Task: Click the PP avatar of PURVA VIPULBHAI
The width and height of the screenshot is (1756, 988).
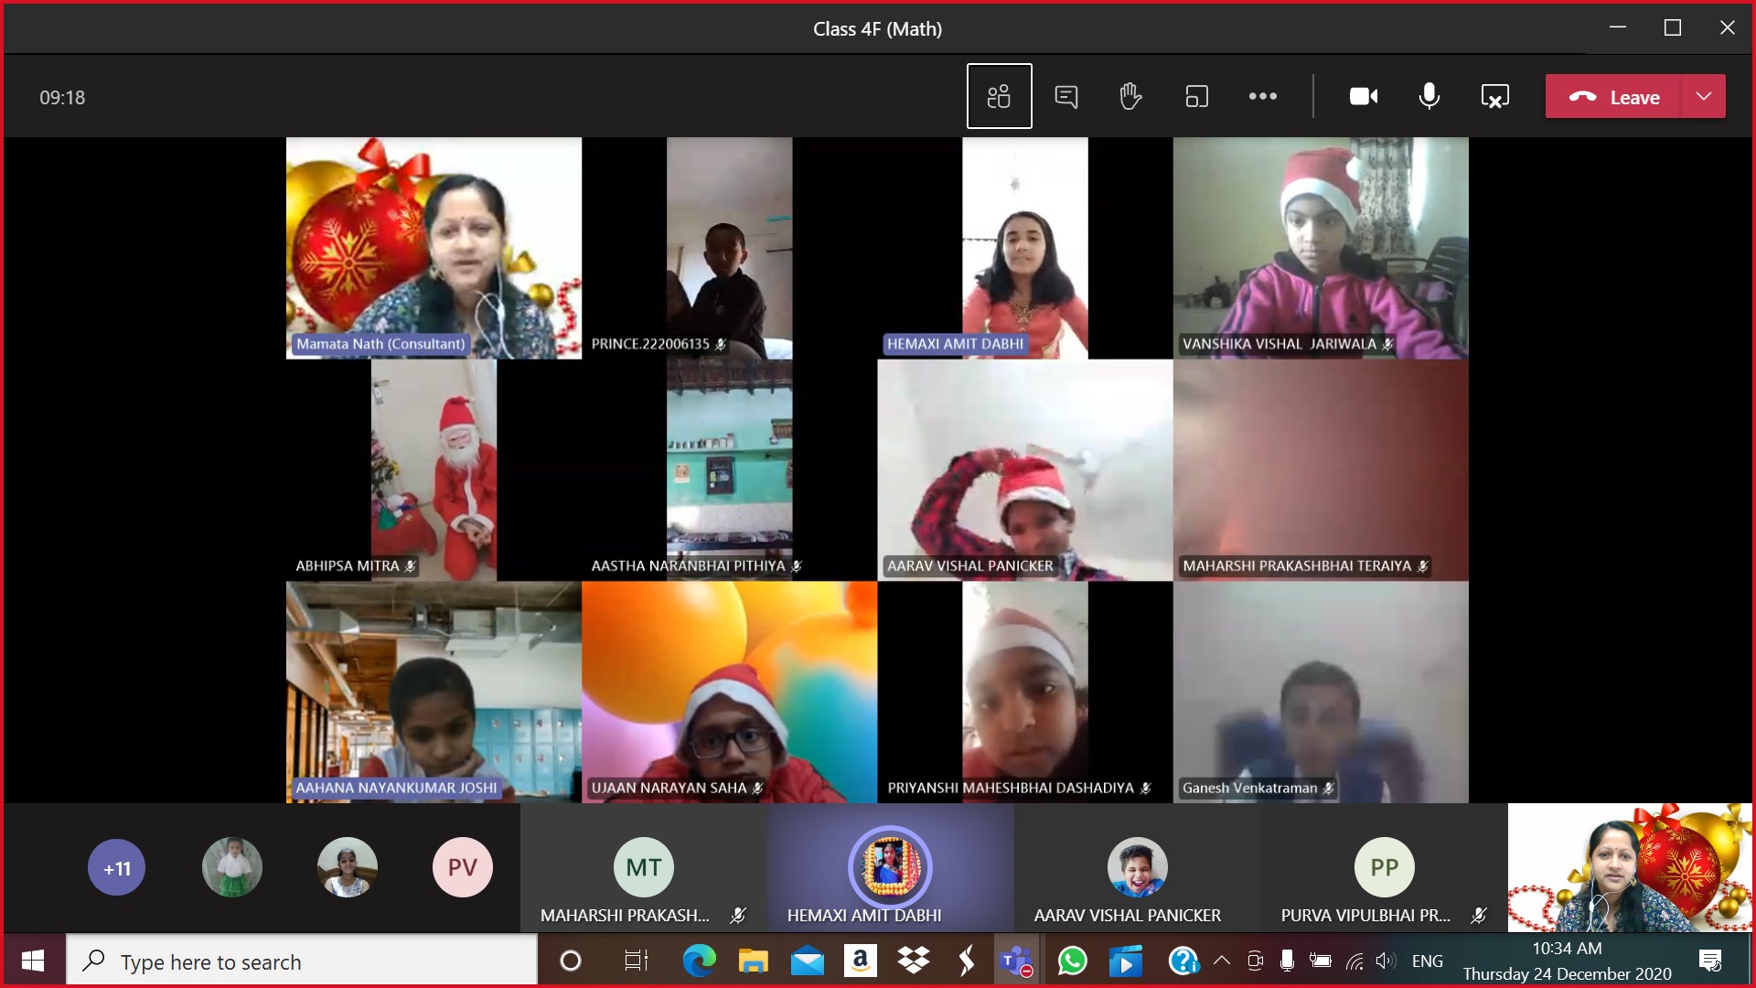Action: pyautogui.click(x=1384, y=867)
